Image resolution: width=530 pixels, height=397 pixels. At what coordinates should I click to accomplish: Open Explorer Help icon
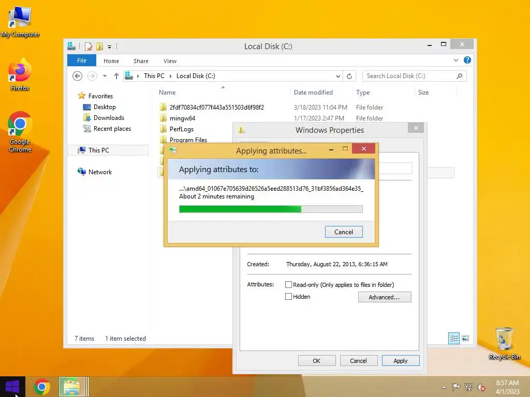point(467,60)
